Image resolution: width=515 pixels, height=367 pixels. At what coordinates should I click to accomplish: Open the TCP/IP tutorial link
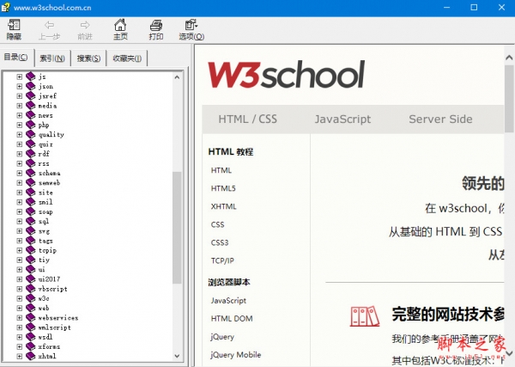[222, 260]
